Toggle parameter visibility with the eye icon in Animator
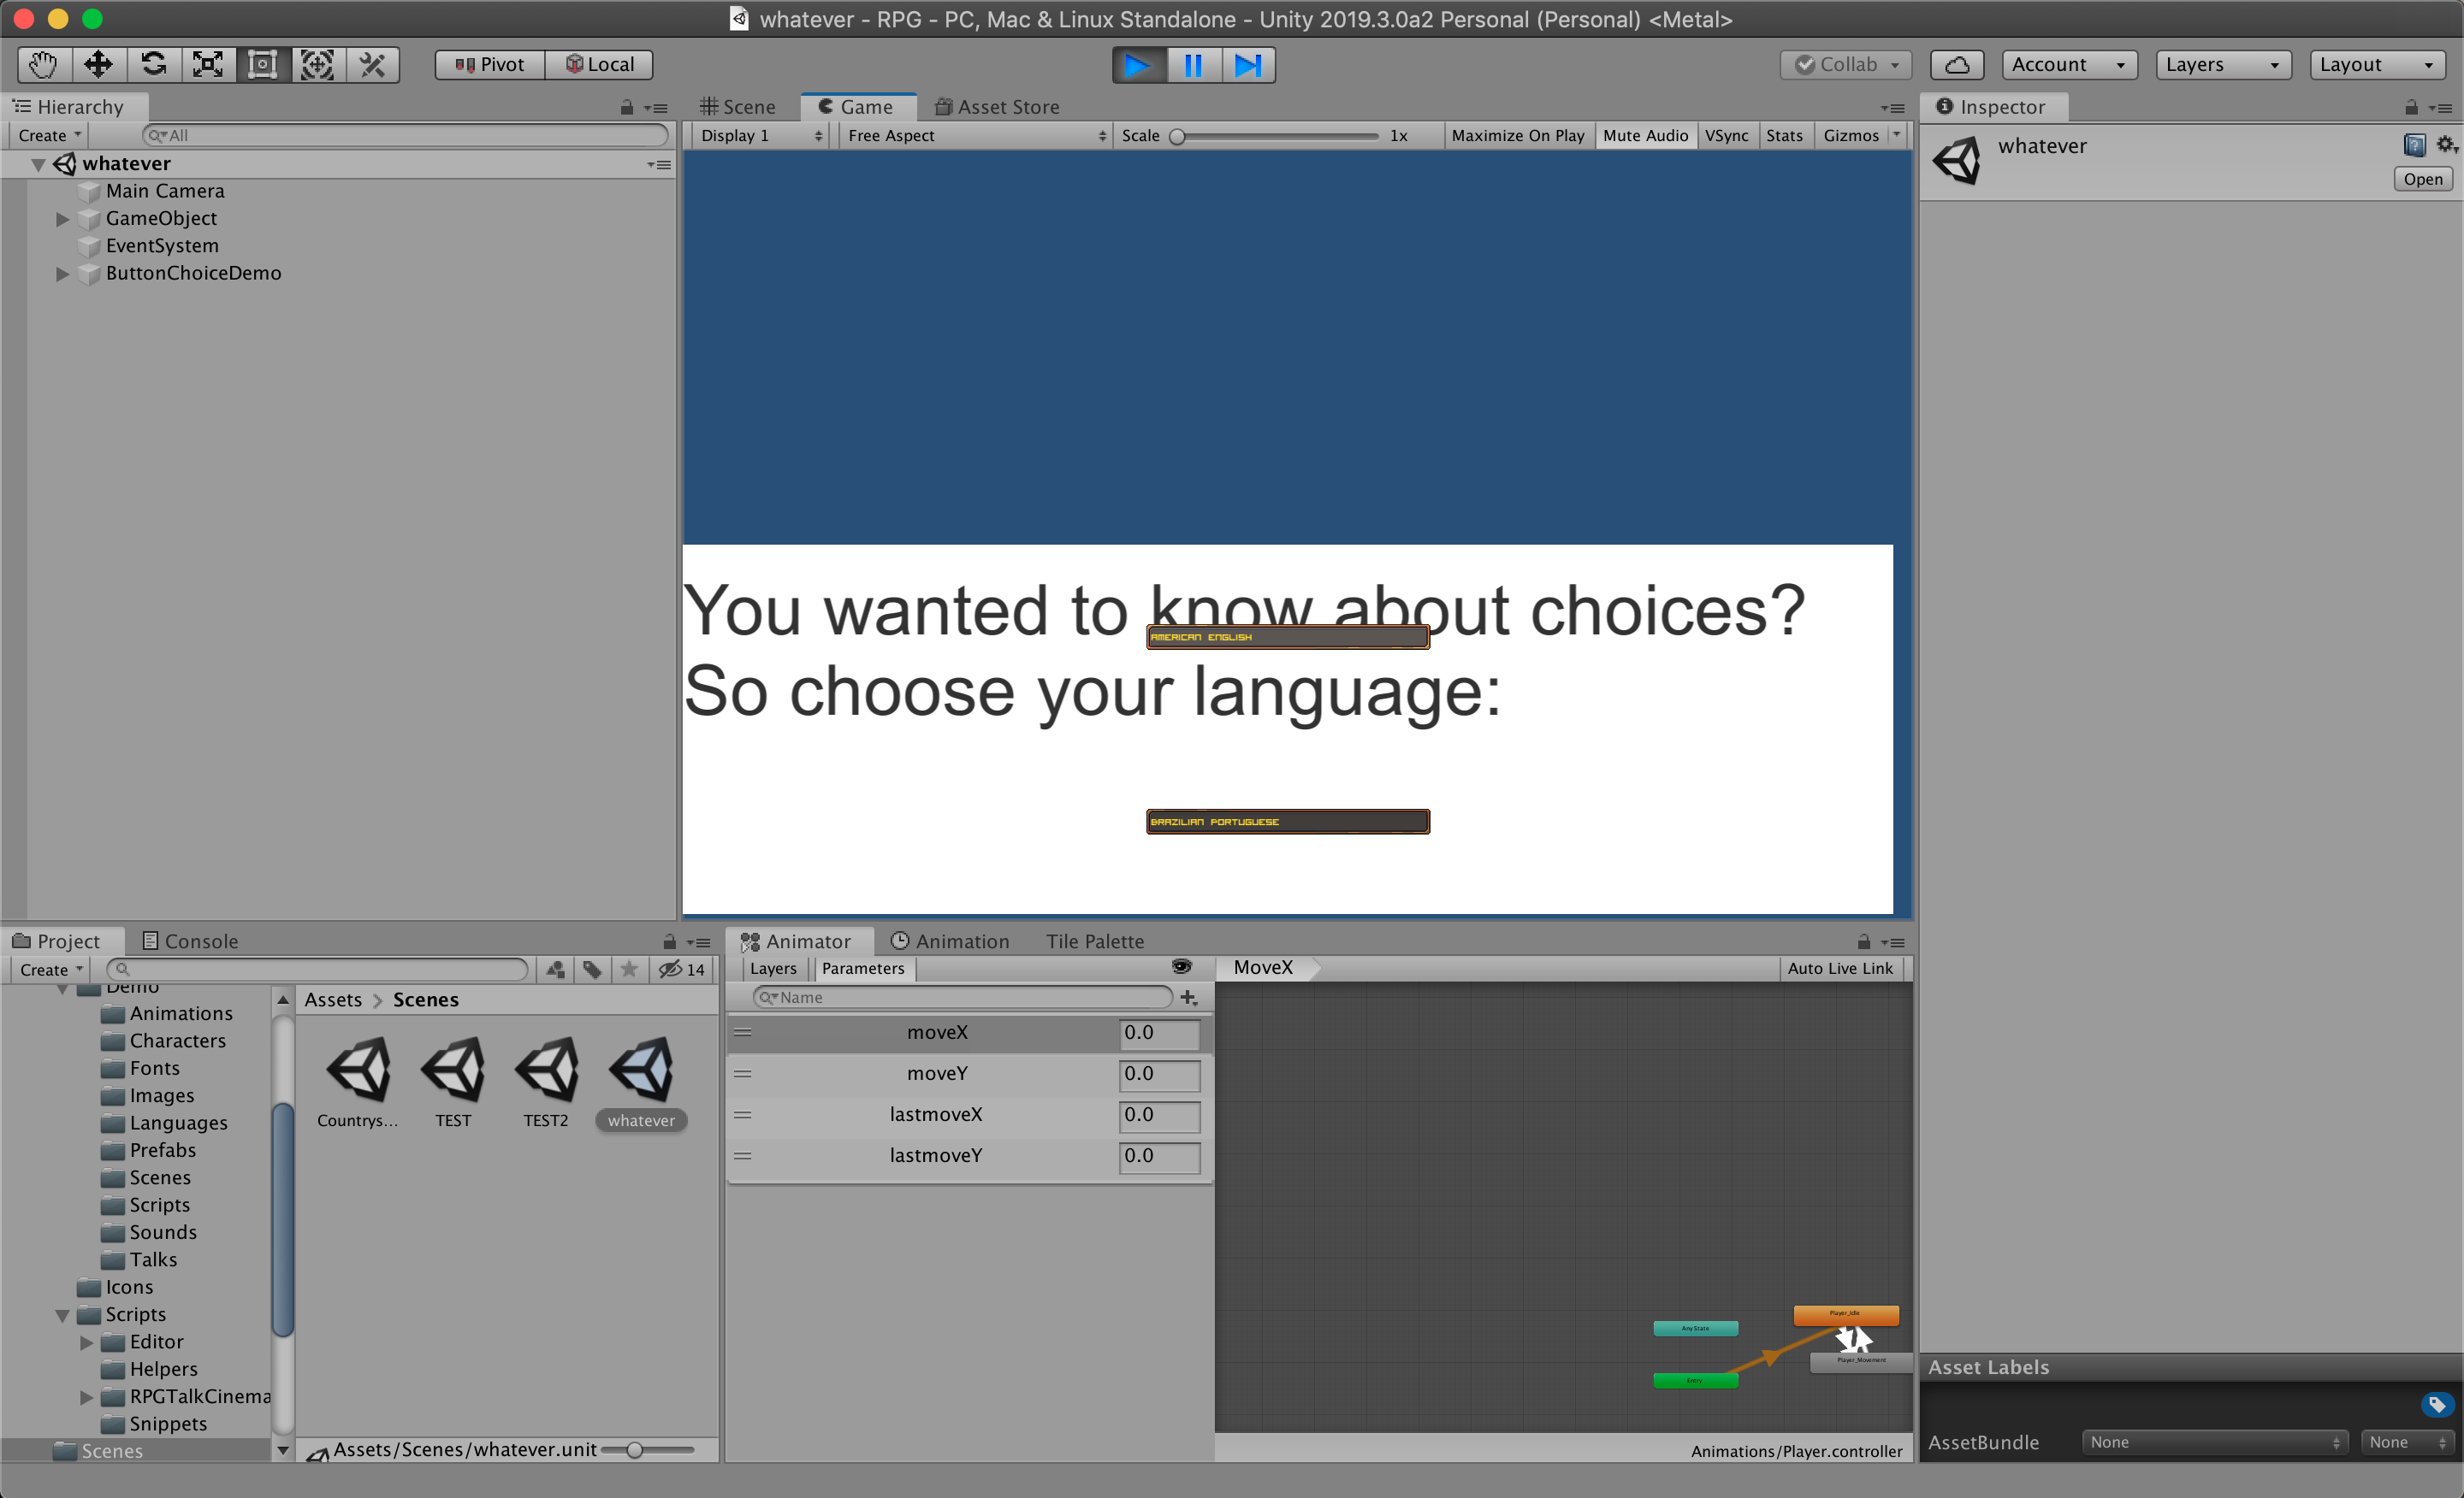The height and width of the screenshot is (1498, 2464). [1181, 967]
